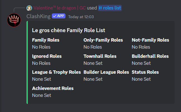This screenshot has height=112, width=181.
Task: Click Valentine's small avatar in the command line
Action: point(30,8)
